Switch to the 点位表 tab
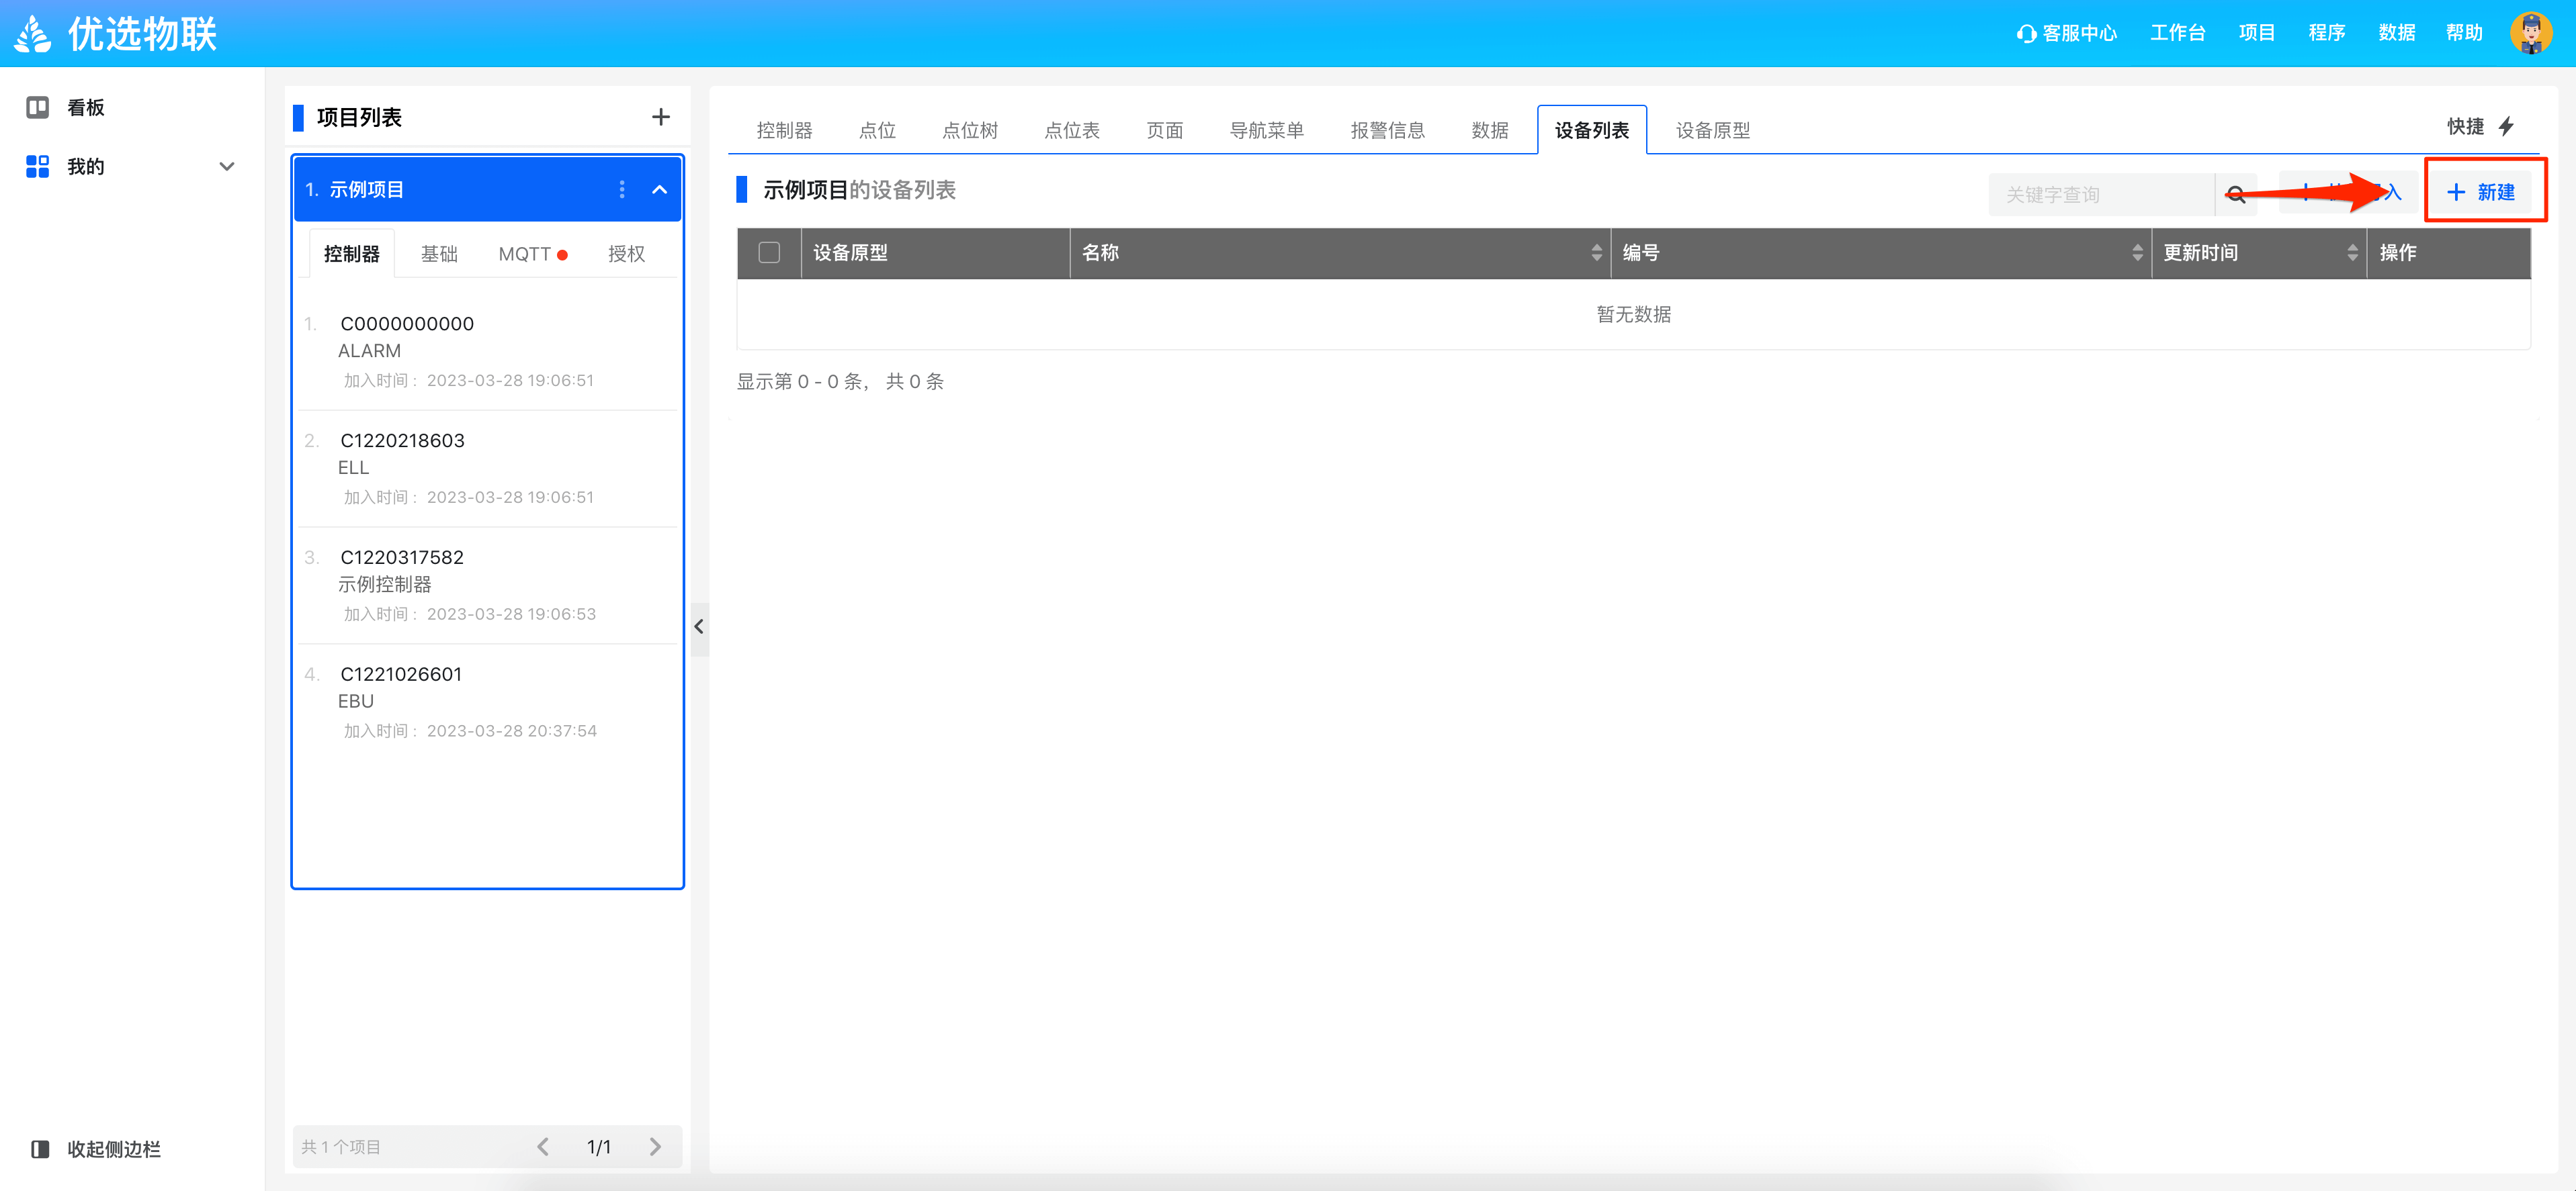 [1072, 131]
